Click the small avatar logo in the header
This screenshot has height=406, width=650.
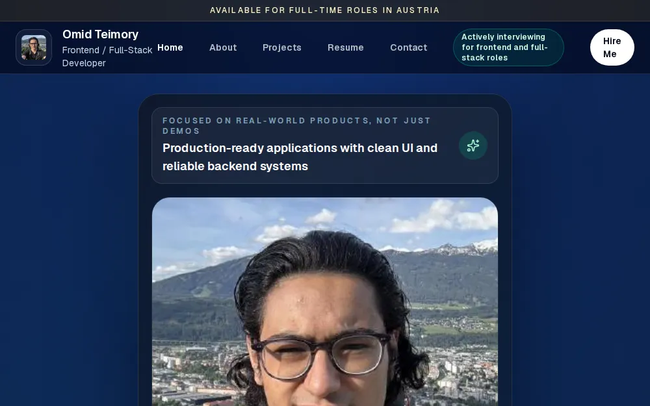pos(34,47)
